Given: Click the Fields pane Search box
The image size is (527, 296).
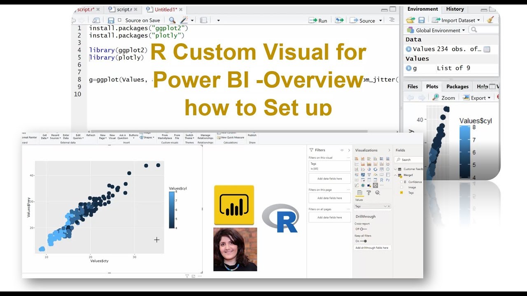Looking at the screenshot, I should (409, 160).
